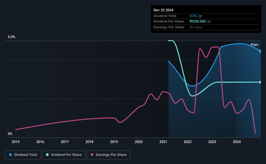Click the 5.0% y-axis label
266x164 pixels.
point(12,37)
